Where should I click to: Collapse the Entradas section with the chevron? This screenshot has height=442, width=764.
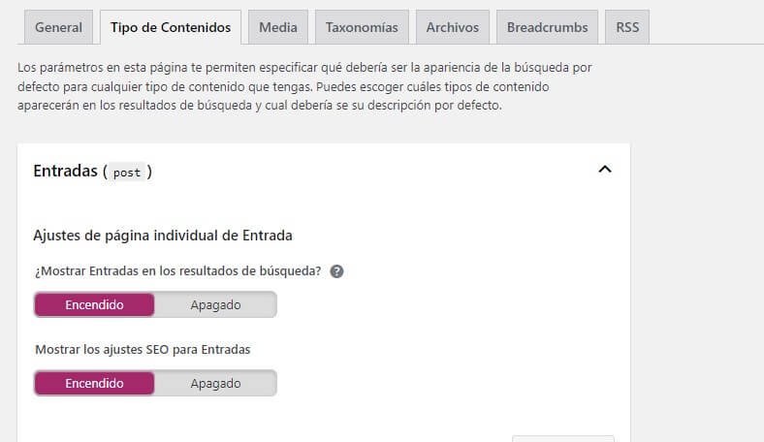coord(605,170)
